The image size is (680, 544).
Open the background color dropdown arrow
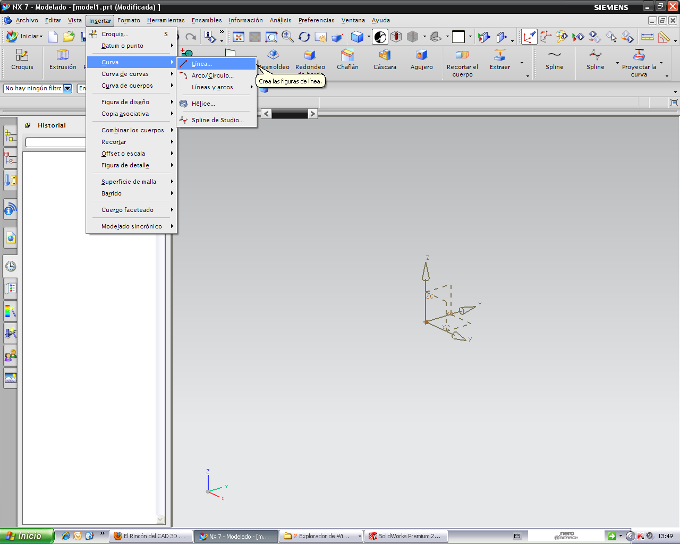[470, 37]
